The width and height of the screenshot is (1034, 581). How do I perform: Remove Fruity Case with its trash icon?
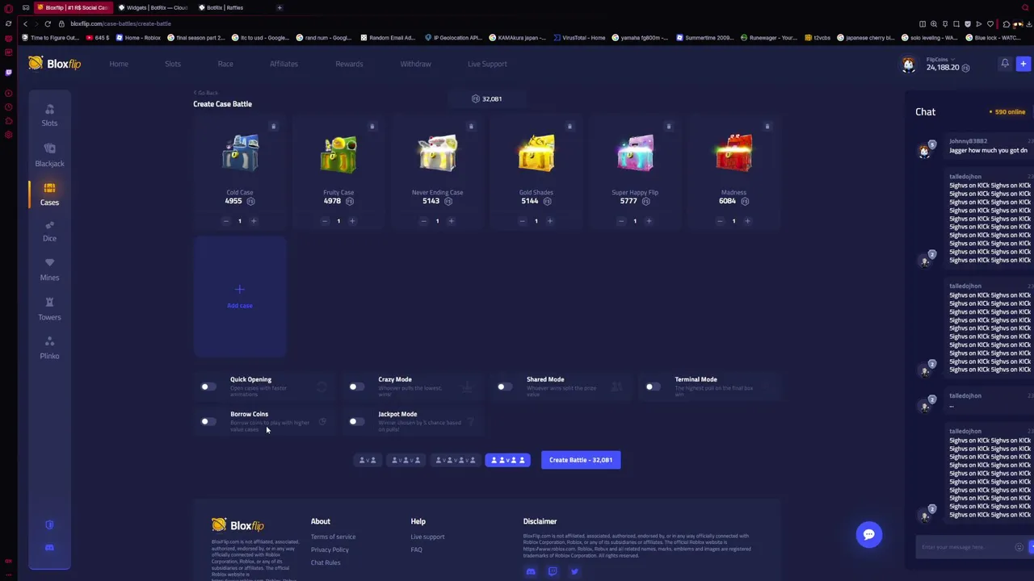[x=372, y=126]
